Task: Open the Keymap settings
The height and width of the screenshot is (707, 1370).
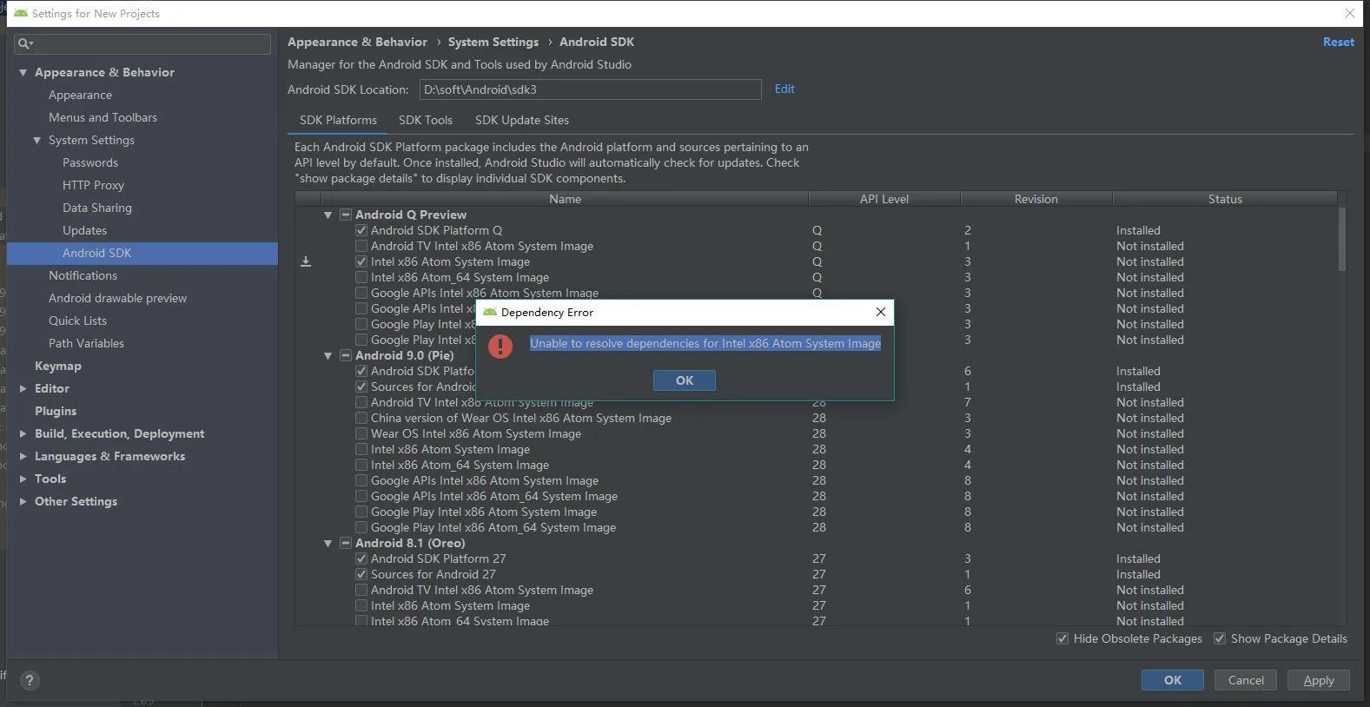Action: [x=57, y=366]
